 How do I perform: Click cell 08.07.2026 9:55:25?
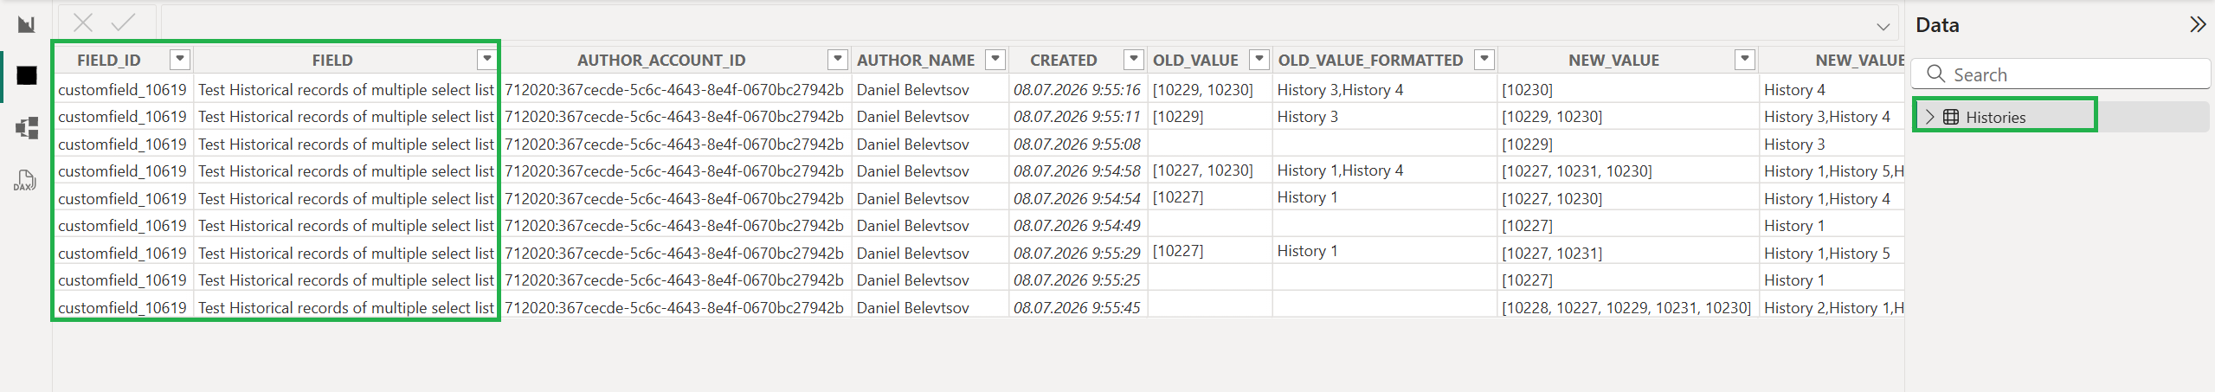(1077, 280)
